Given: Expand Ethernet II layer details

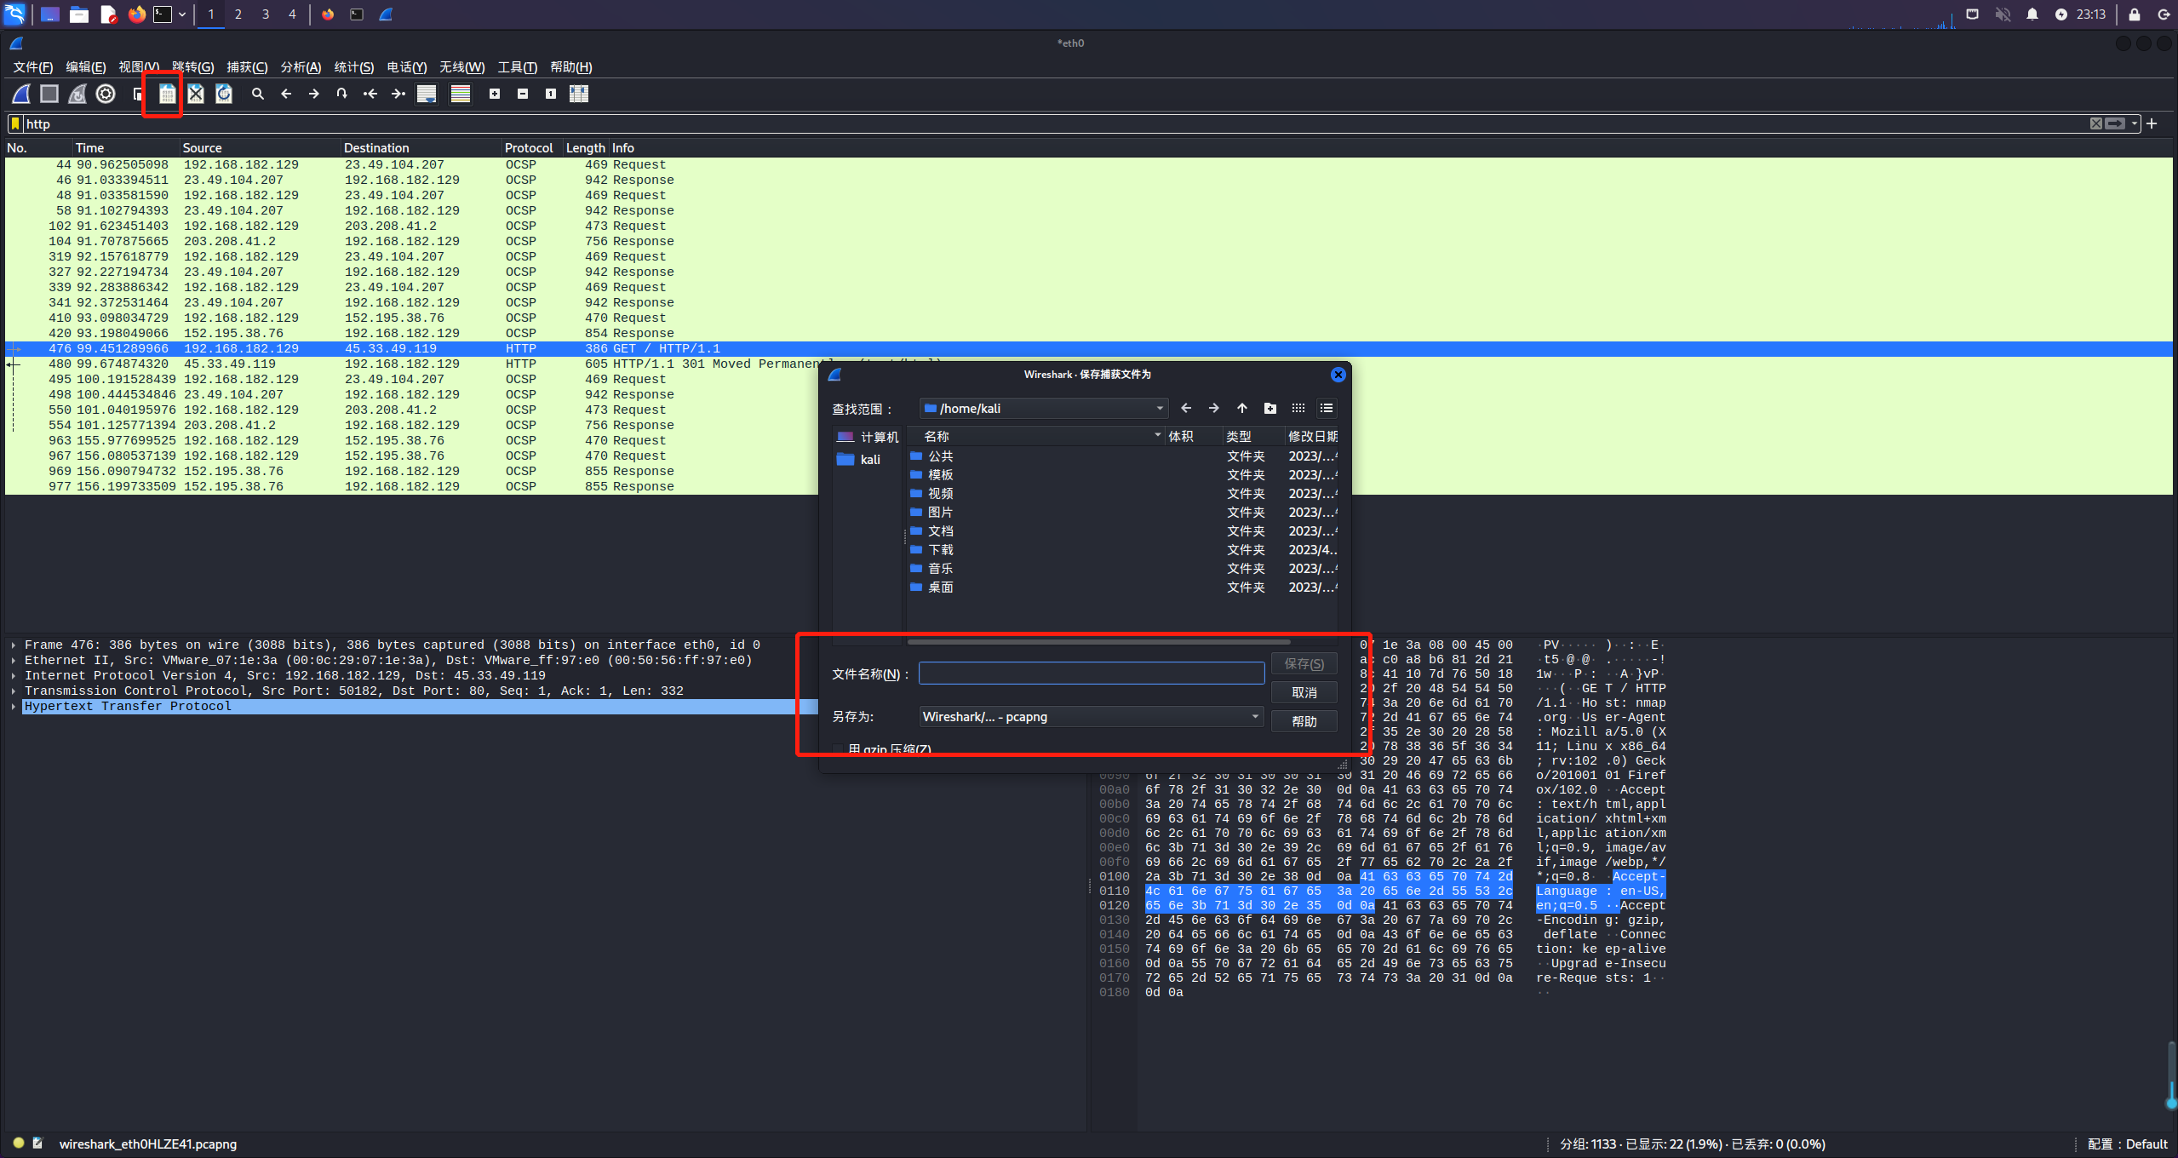Looking at the screenshot, I should 14,661.
